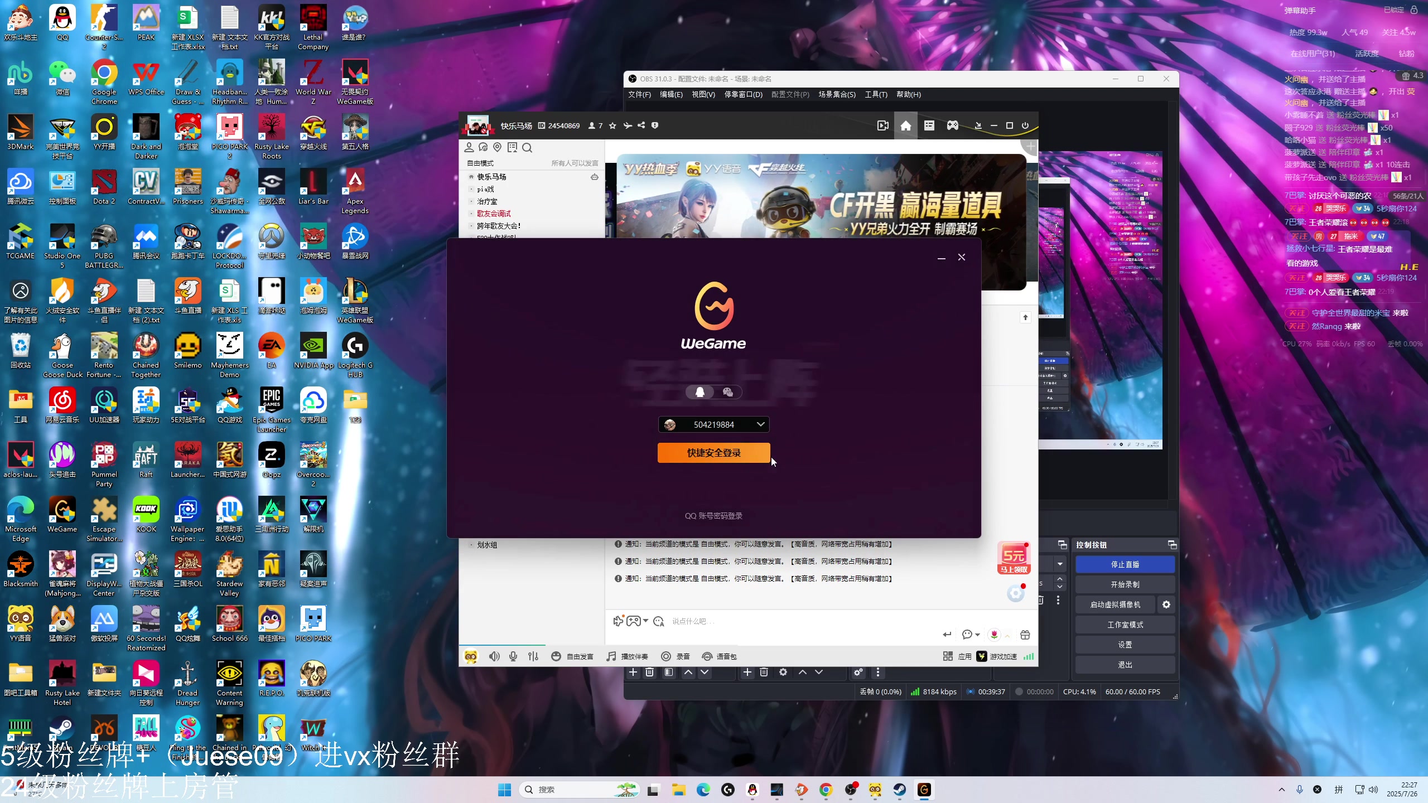Pop out the 控制按钮 dock panel
The width and height of the screenshot is (1428, 803).
(1171, 545)
